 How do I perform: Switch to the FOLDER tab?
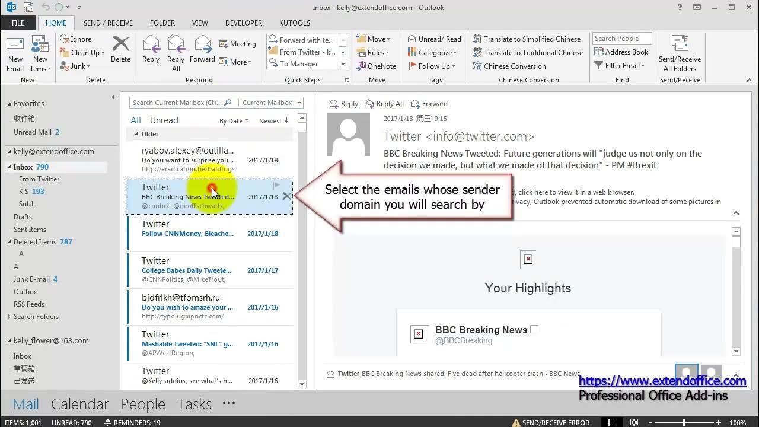point(162,23)
